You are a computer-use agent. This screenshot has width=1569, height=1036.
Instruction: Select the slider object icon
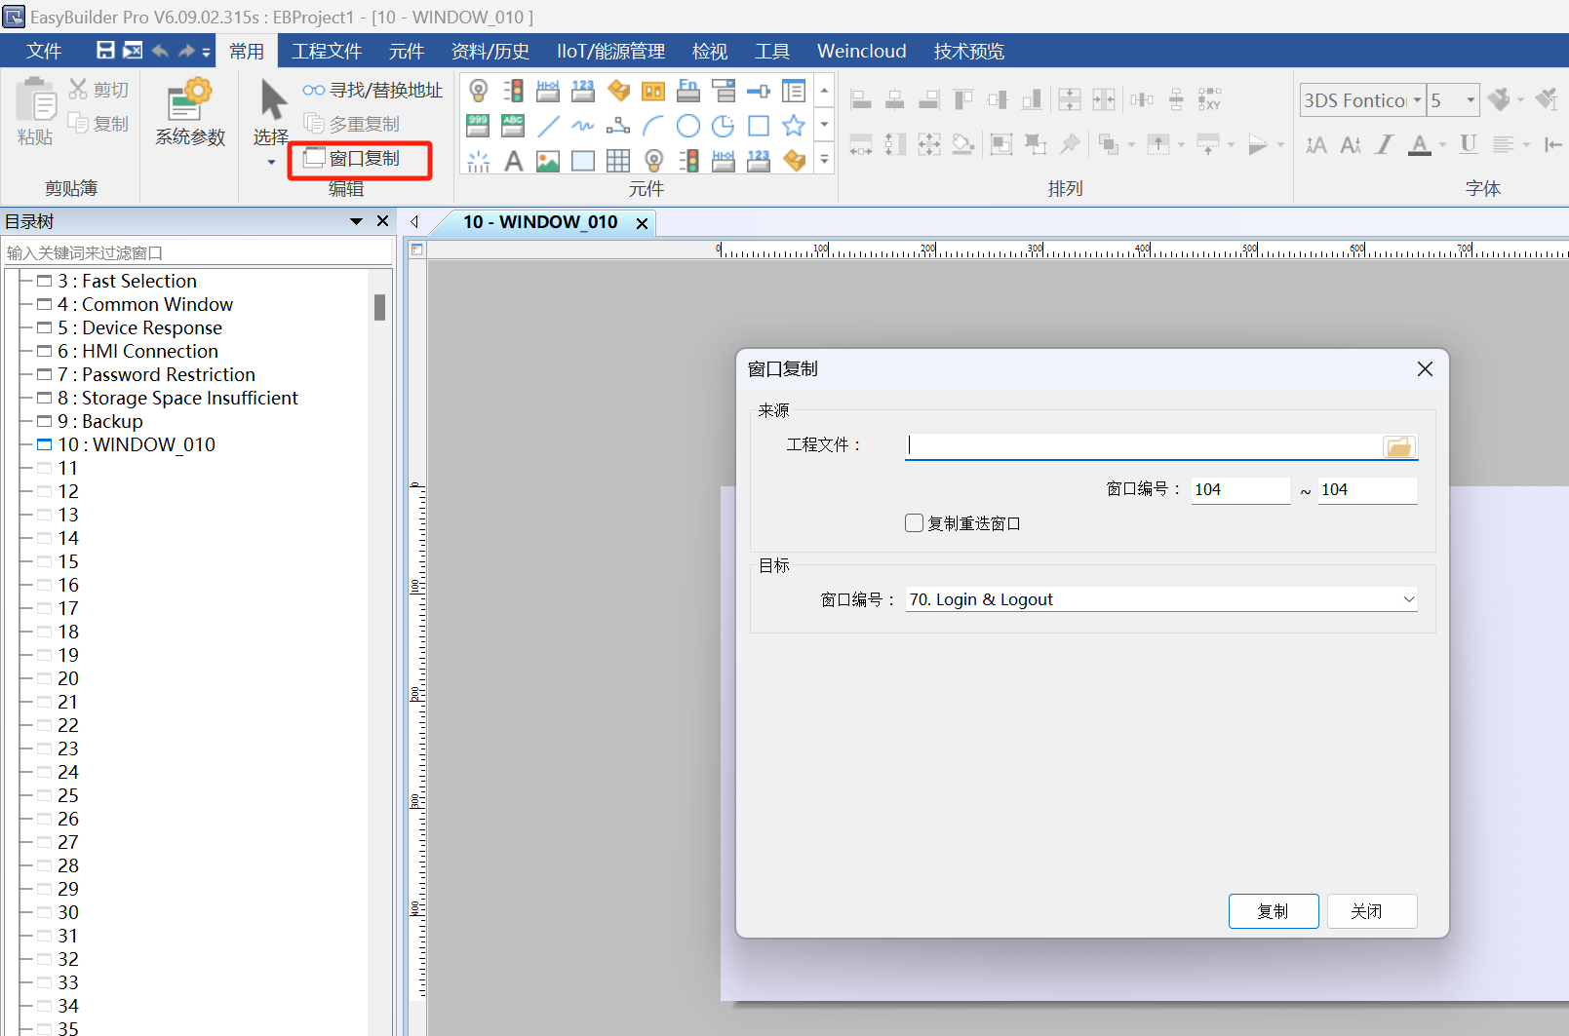(759, 92)
